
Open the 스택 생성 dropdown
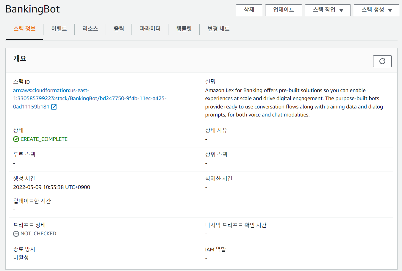click(376, 10)
